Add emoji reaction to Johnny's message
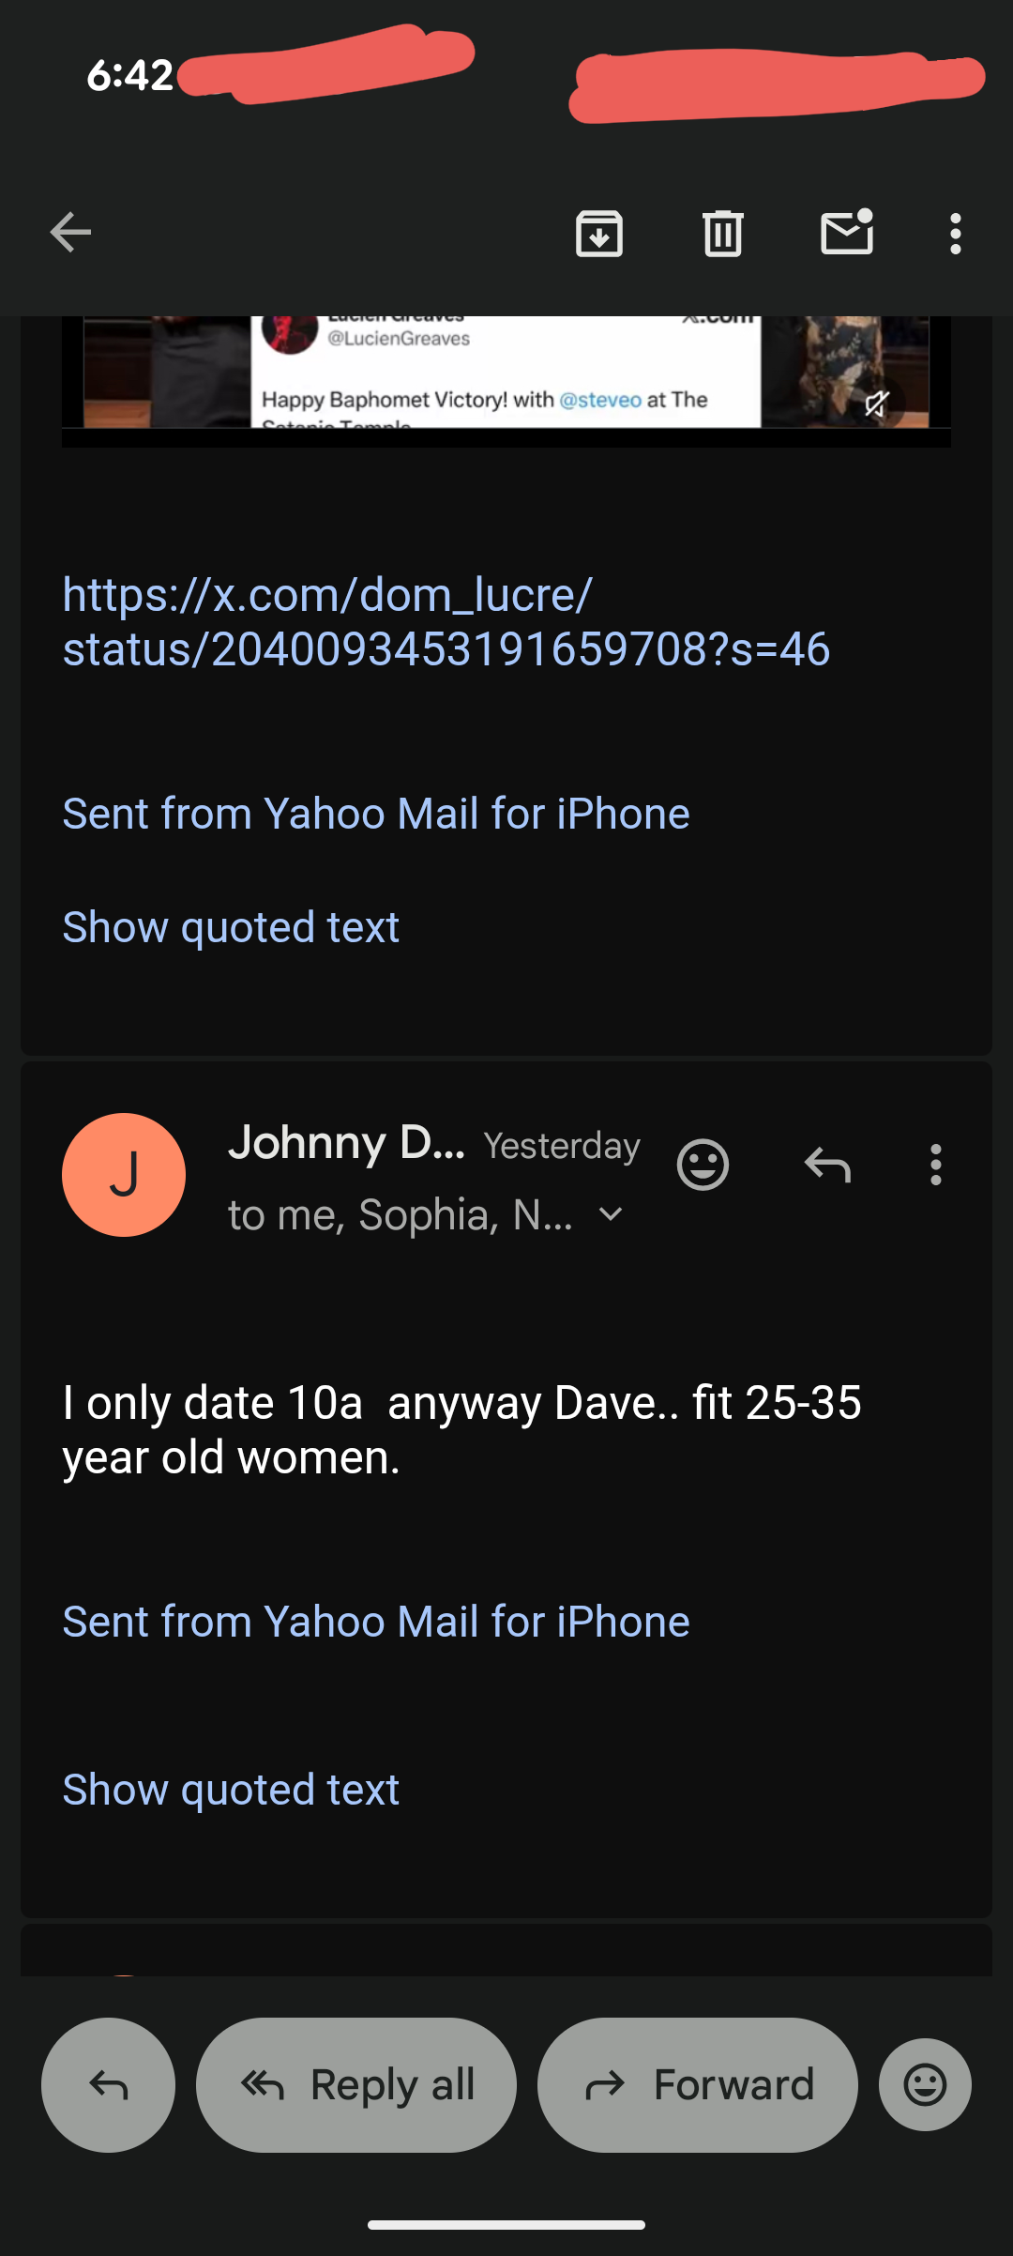Viewport: 1013px width, 2256px height. 703,1165
